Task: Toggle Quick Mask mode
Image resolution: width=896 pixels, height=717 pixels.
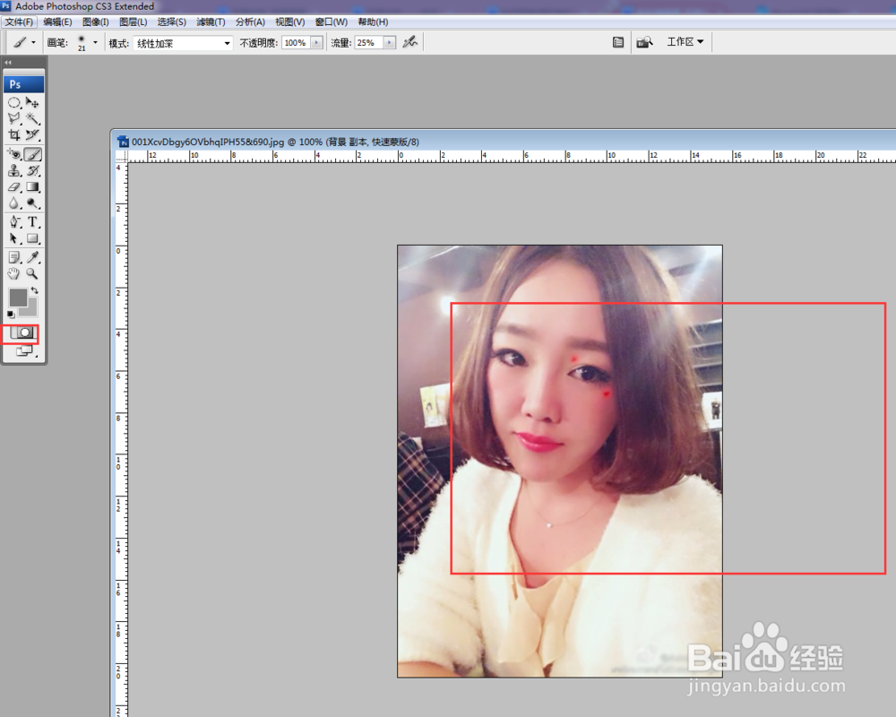Action: point(22,333)
